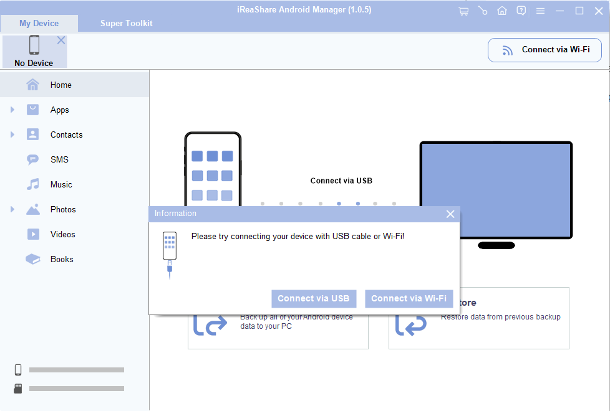Screen dimensions: 610x411
Task: Click the Connect via Wi-Fi button at top right
Action: (x=545, y=50)
